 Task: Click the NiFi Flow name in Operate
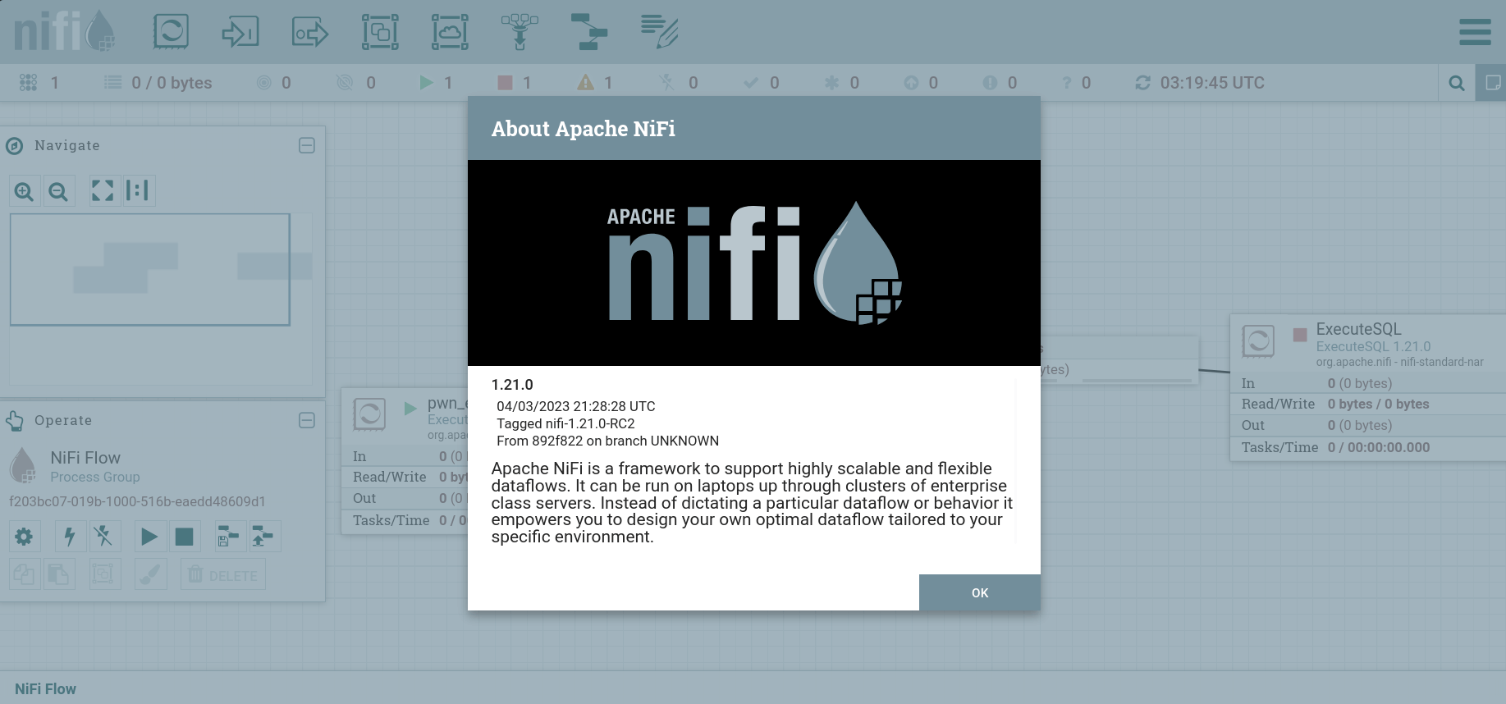point(85,458)
